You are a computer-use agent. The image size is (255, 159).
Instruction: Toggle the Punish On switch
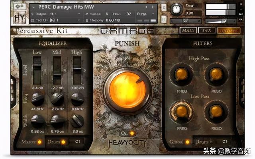coord(132,134)
